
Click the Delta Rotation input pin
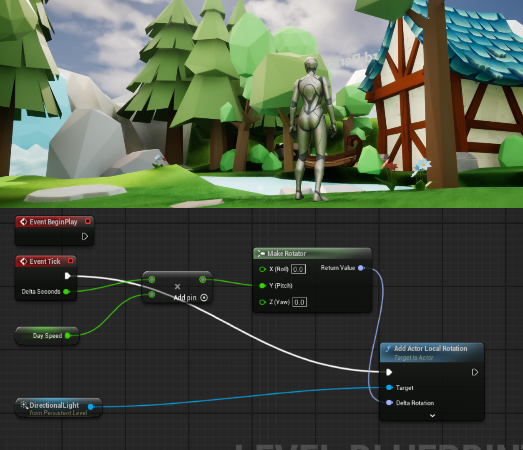[x=389, y=403]
